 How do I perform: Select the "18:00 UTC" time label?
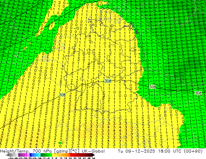pos(170,151)
